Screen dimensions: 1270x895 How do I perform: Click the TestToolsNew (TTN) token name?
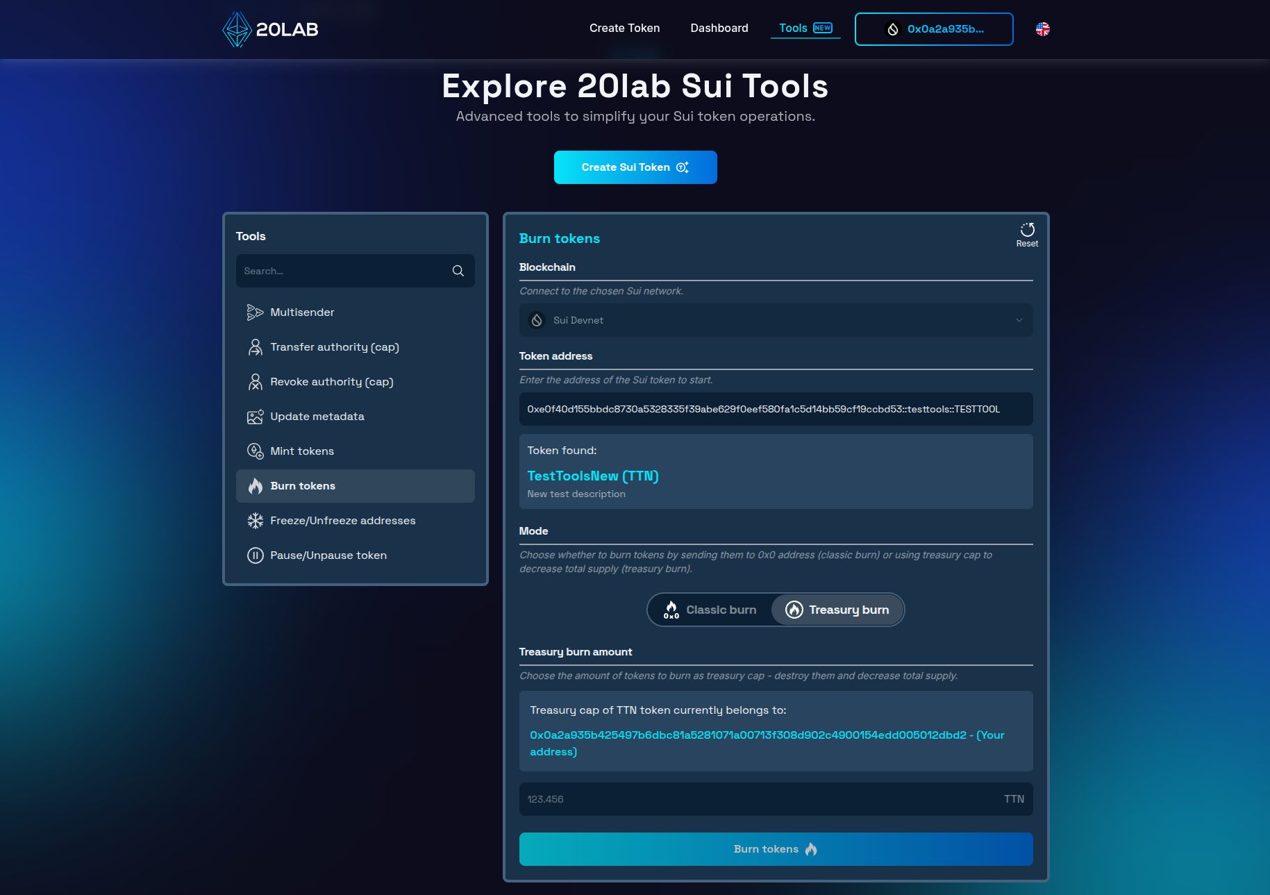pos(592,476)
